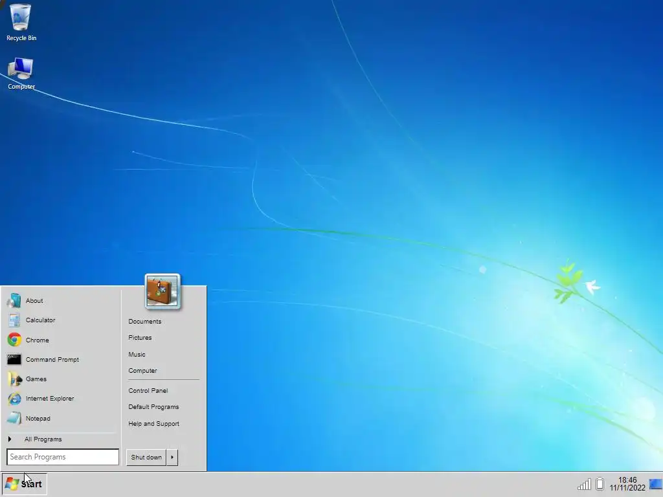Click the Shut down button

coord(146,458)
